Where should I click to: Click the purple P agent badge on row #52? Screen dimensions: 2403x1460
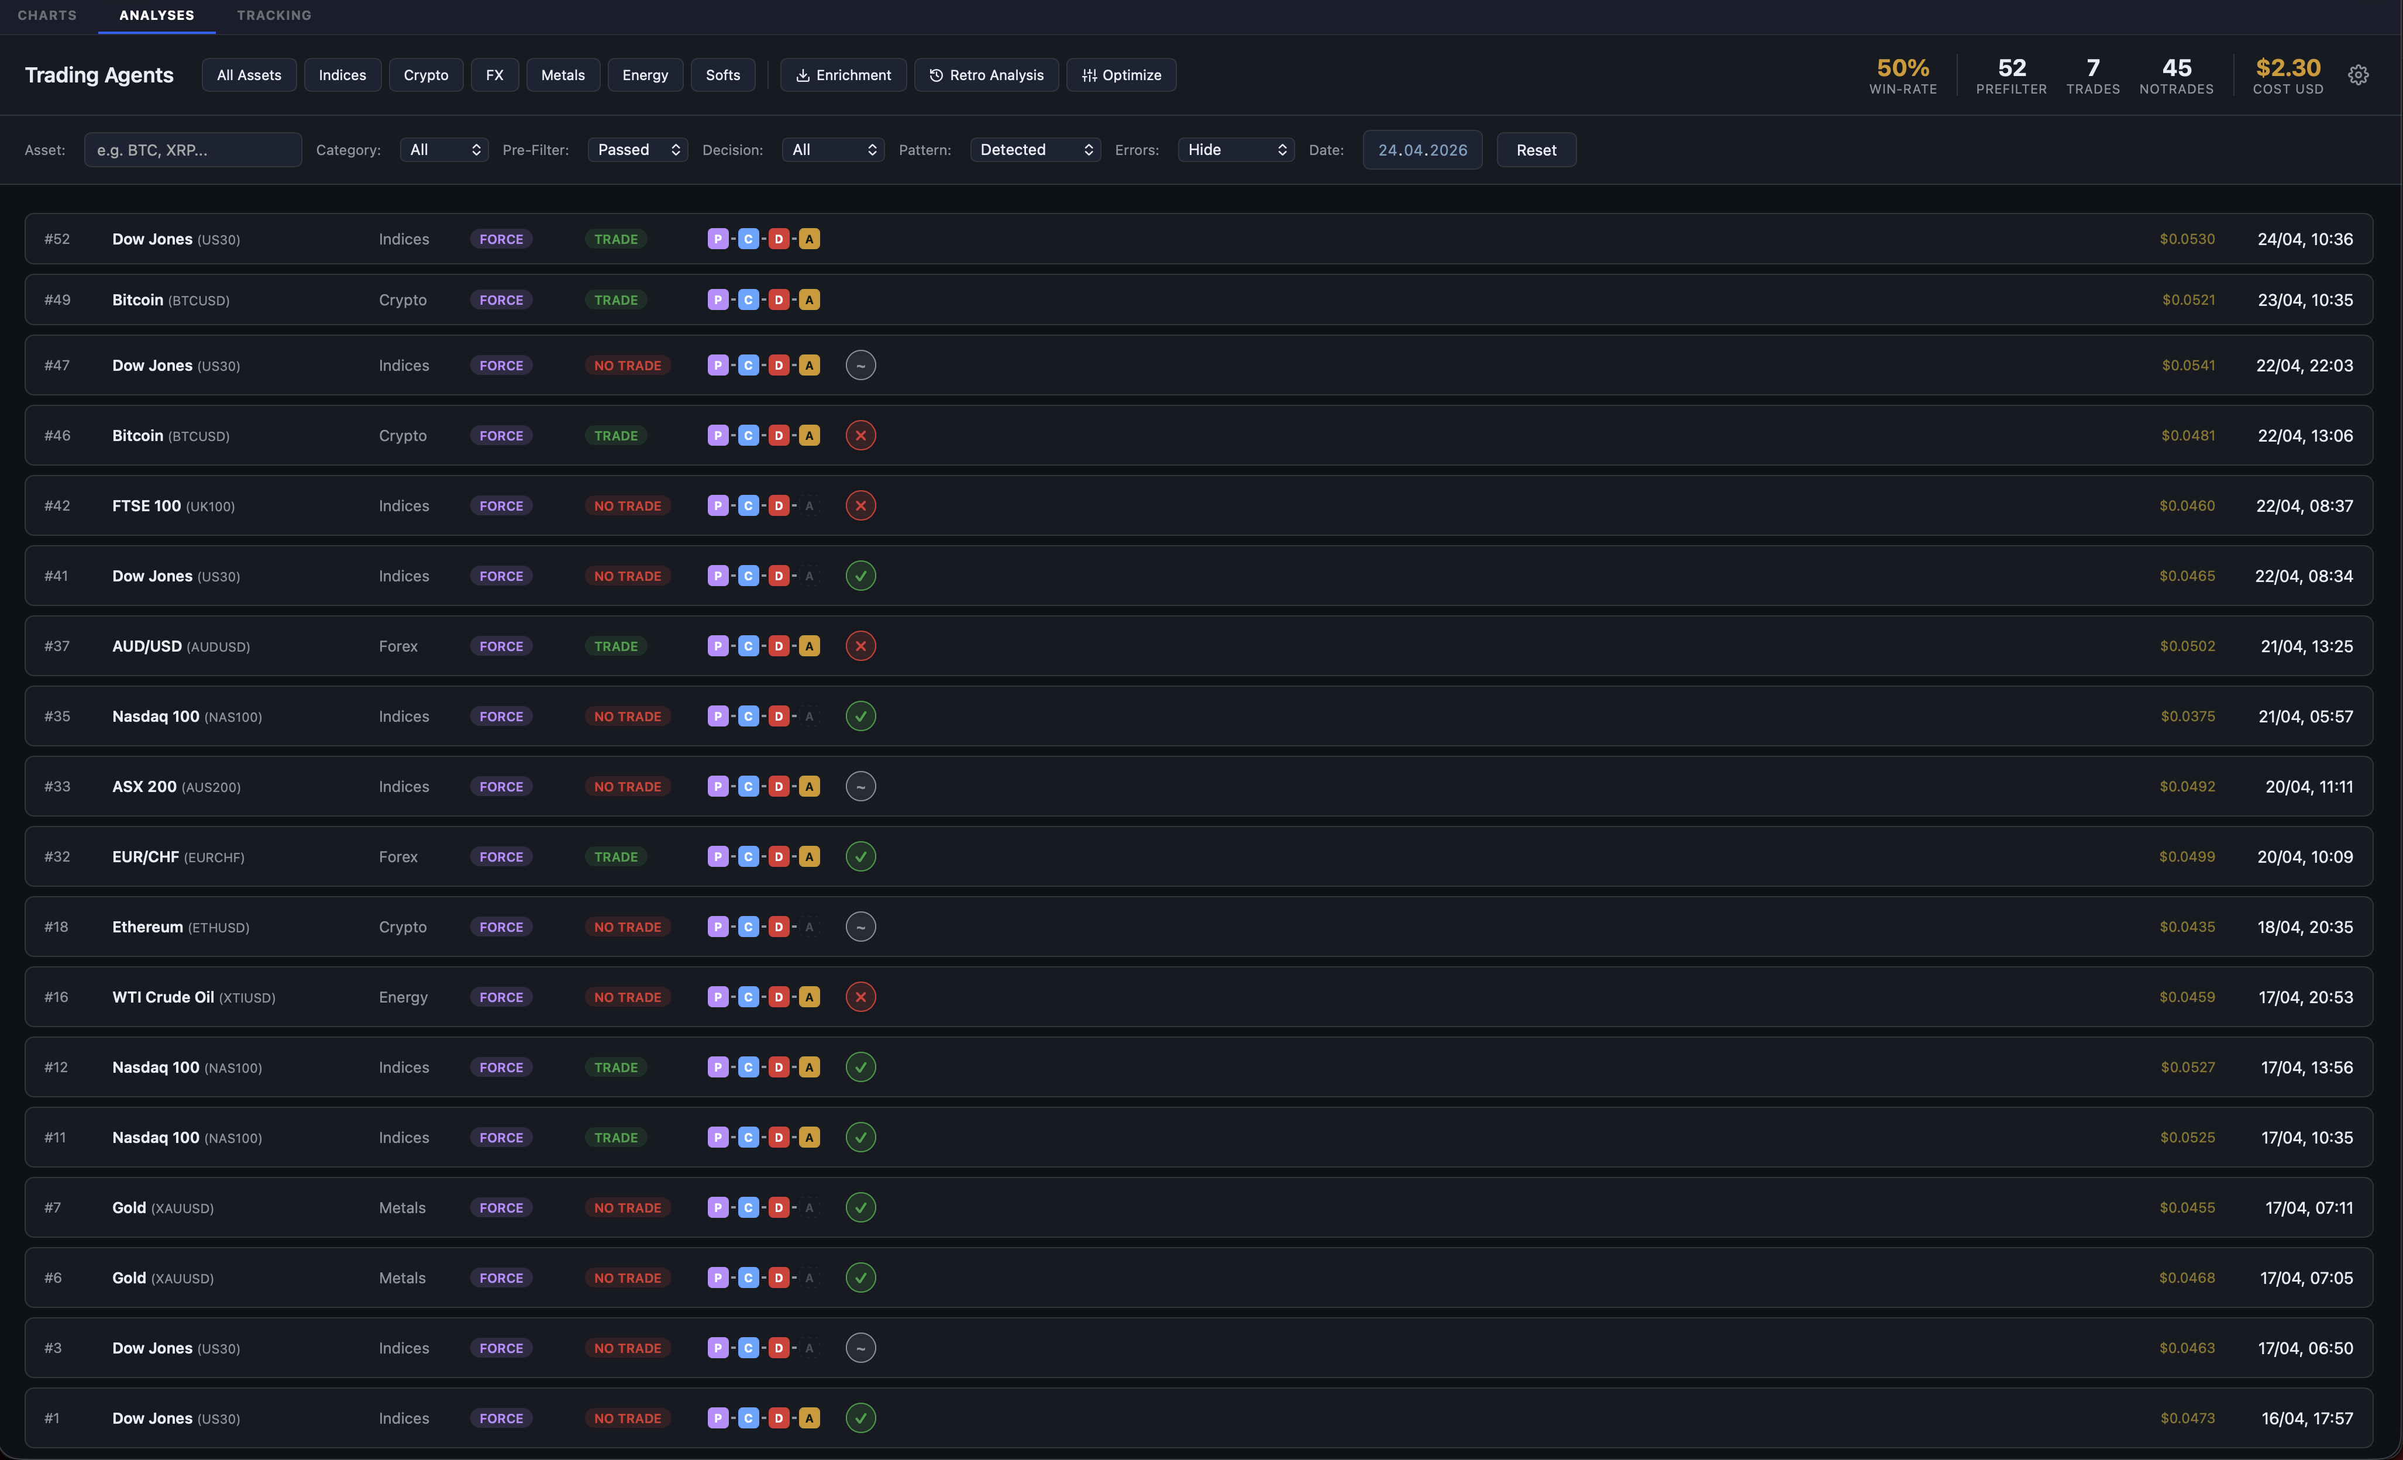click(x=718, y=239)
